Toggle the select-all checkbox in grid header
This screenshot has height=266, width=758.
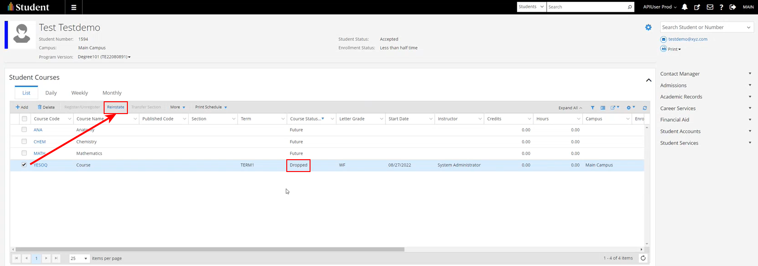pos(24,119)
